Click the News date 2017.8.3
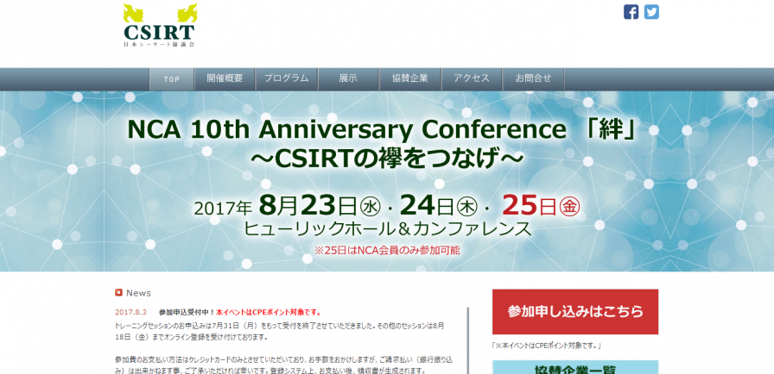The height and width of the screenshot is (374, 774). click(x=131, y=312)
